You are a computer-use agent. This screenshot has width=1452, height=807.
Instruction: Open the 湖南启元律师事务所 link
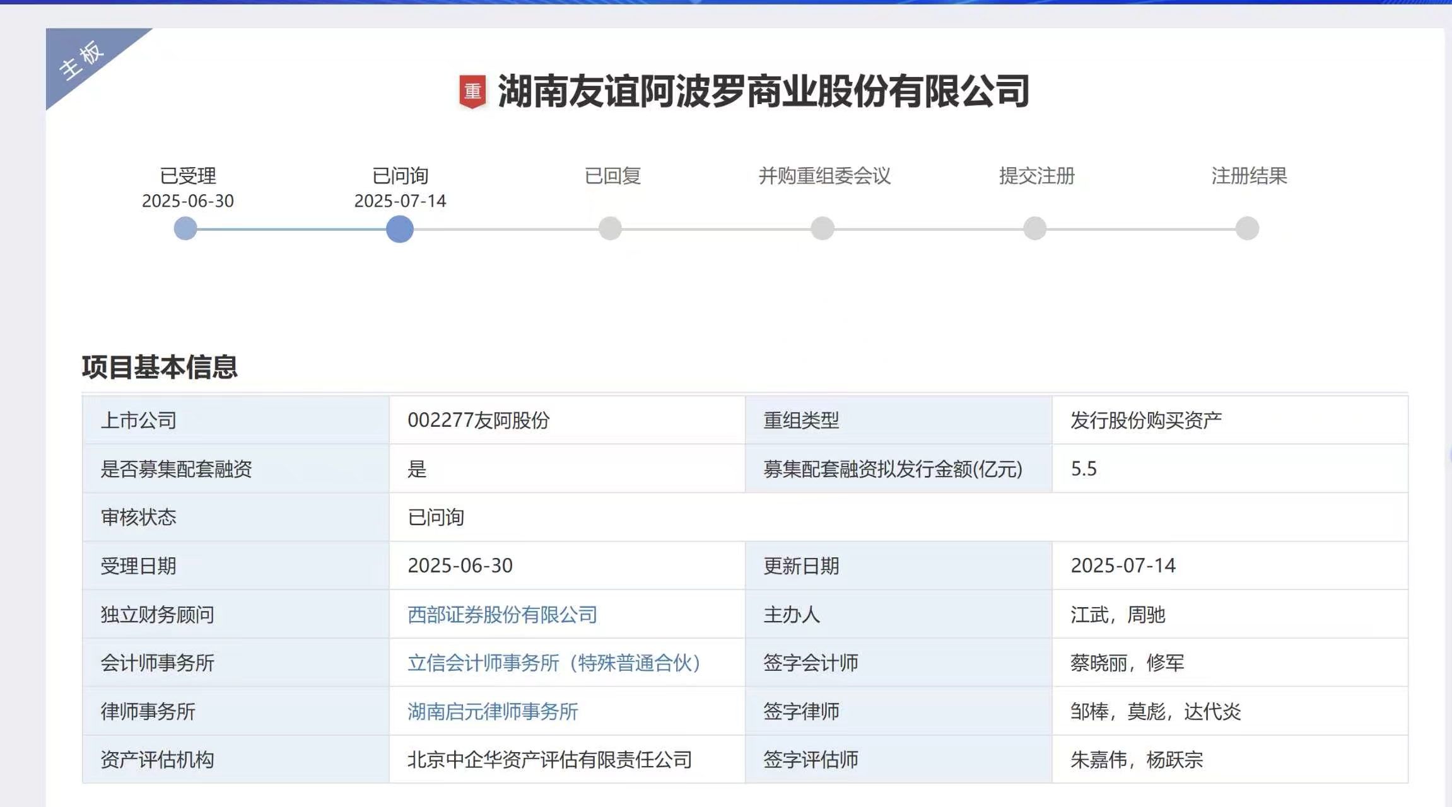click(x=493, y=711)
